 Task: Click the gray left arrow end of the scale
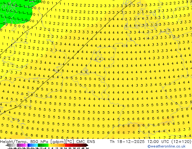(7, 145)
